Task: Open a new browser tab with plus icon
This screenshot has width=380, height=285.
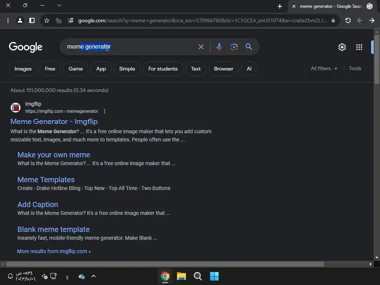Action: (x=280, y=6)
